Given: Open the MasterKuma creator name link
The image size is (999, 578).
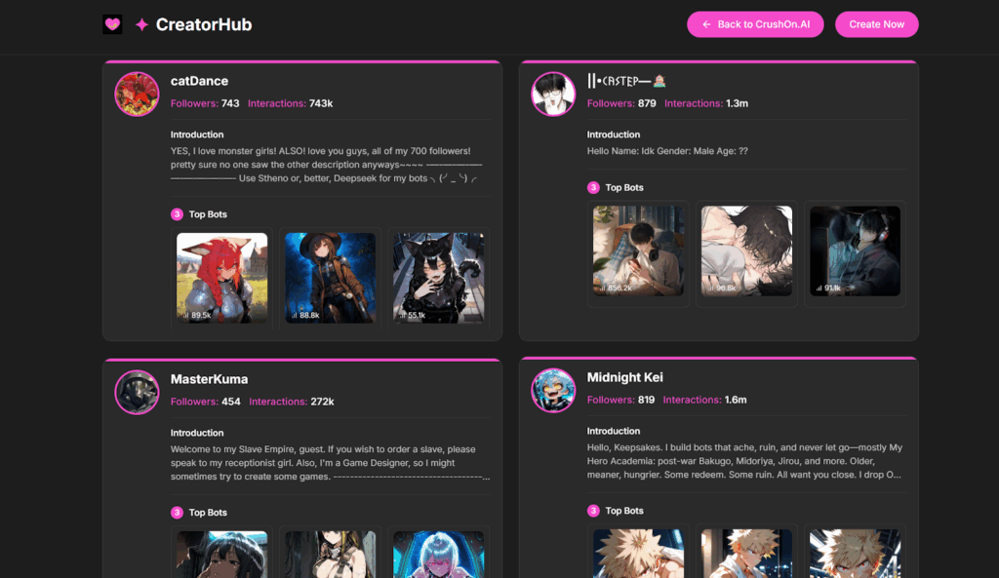Looking at the screenshot, I should [209, 379].
